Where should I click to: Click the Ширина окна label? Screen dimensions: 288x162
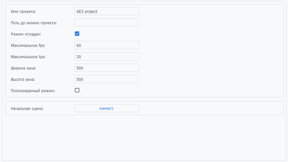pyautogui.click(x=24, y=68)
